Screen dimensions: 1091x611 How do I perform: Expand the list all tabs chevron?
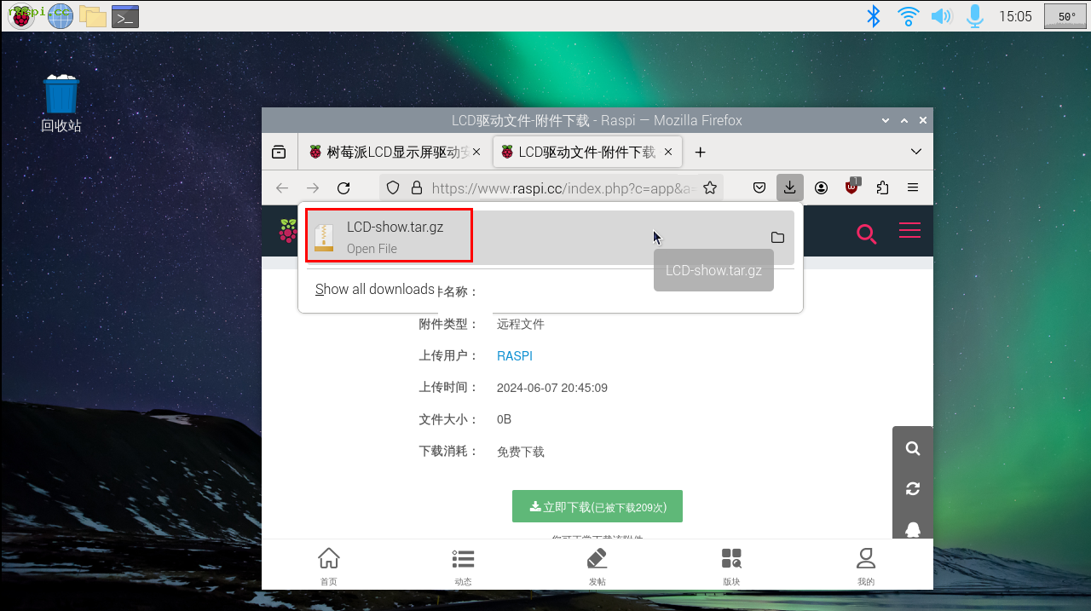(x=916, y=152)
